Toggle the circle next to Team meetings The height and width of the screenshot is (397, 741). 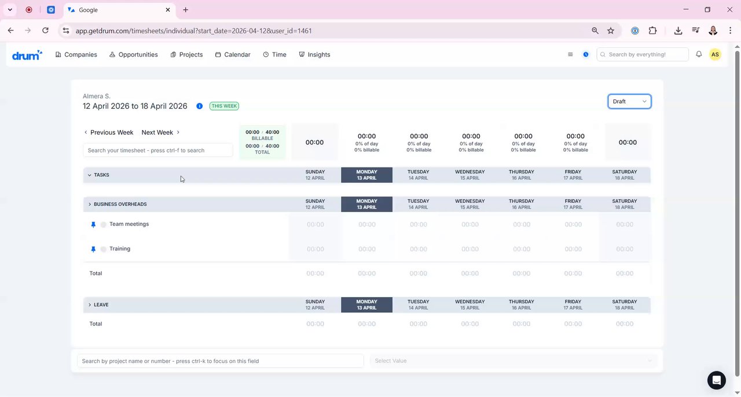click(103, 225)
